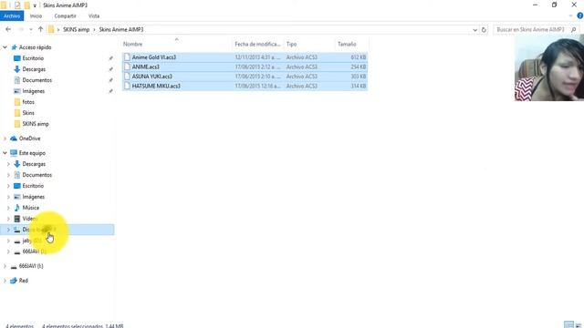
Task: Click the Back navigation arrow
Action: pos(8,29)
